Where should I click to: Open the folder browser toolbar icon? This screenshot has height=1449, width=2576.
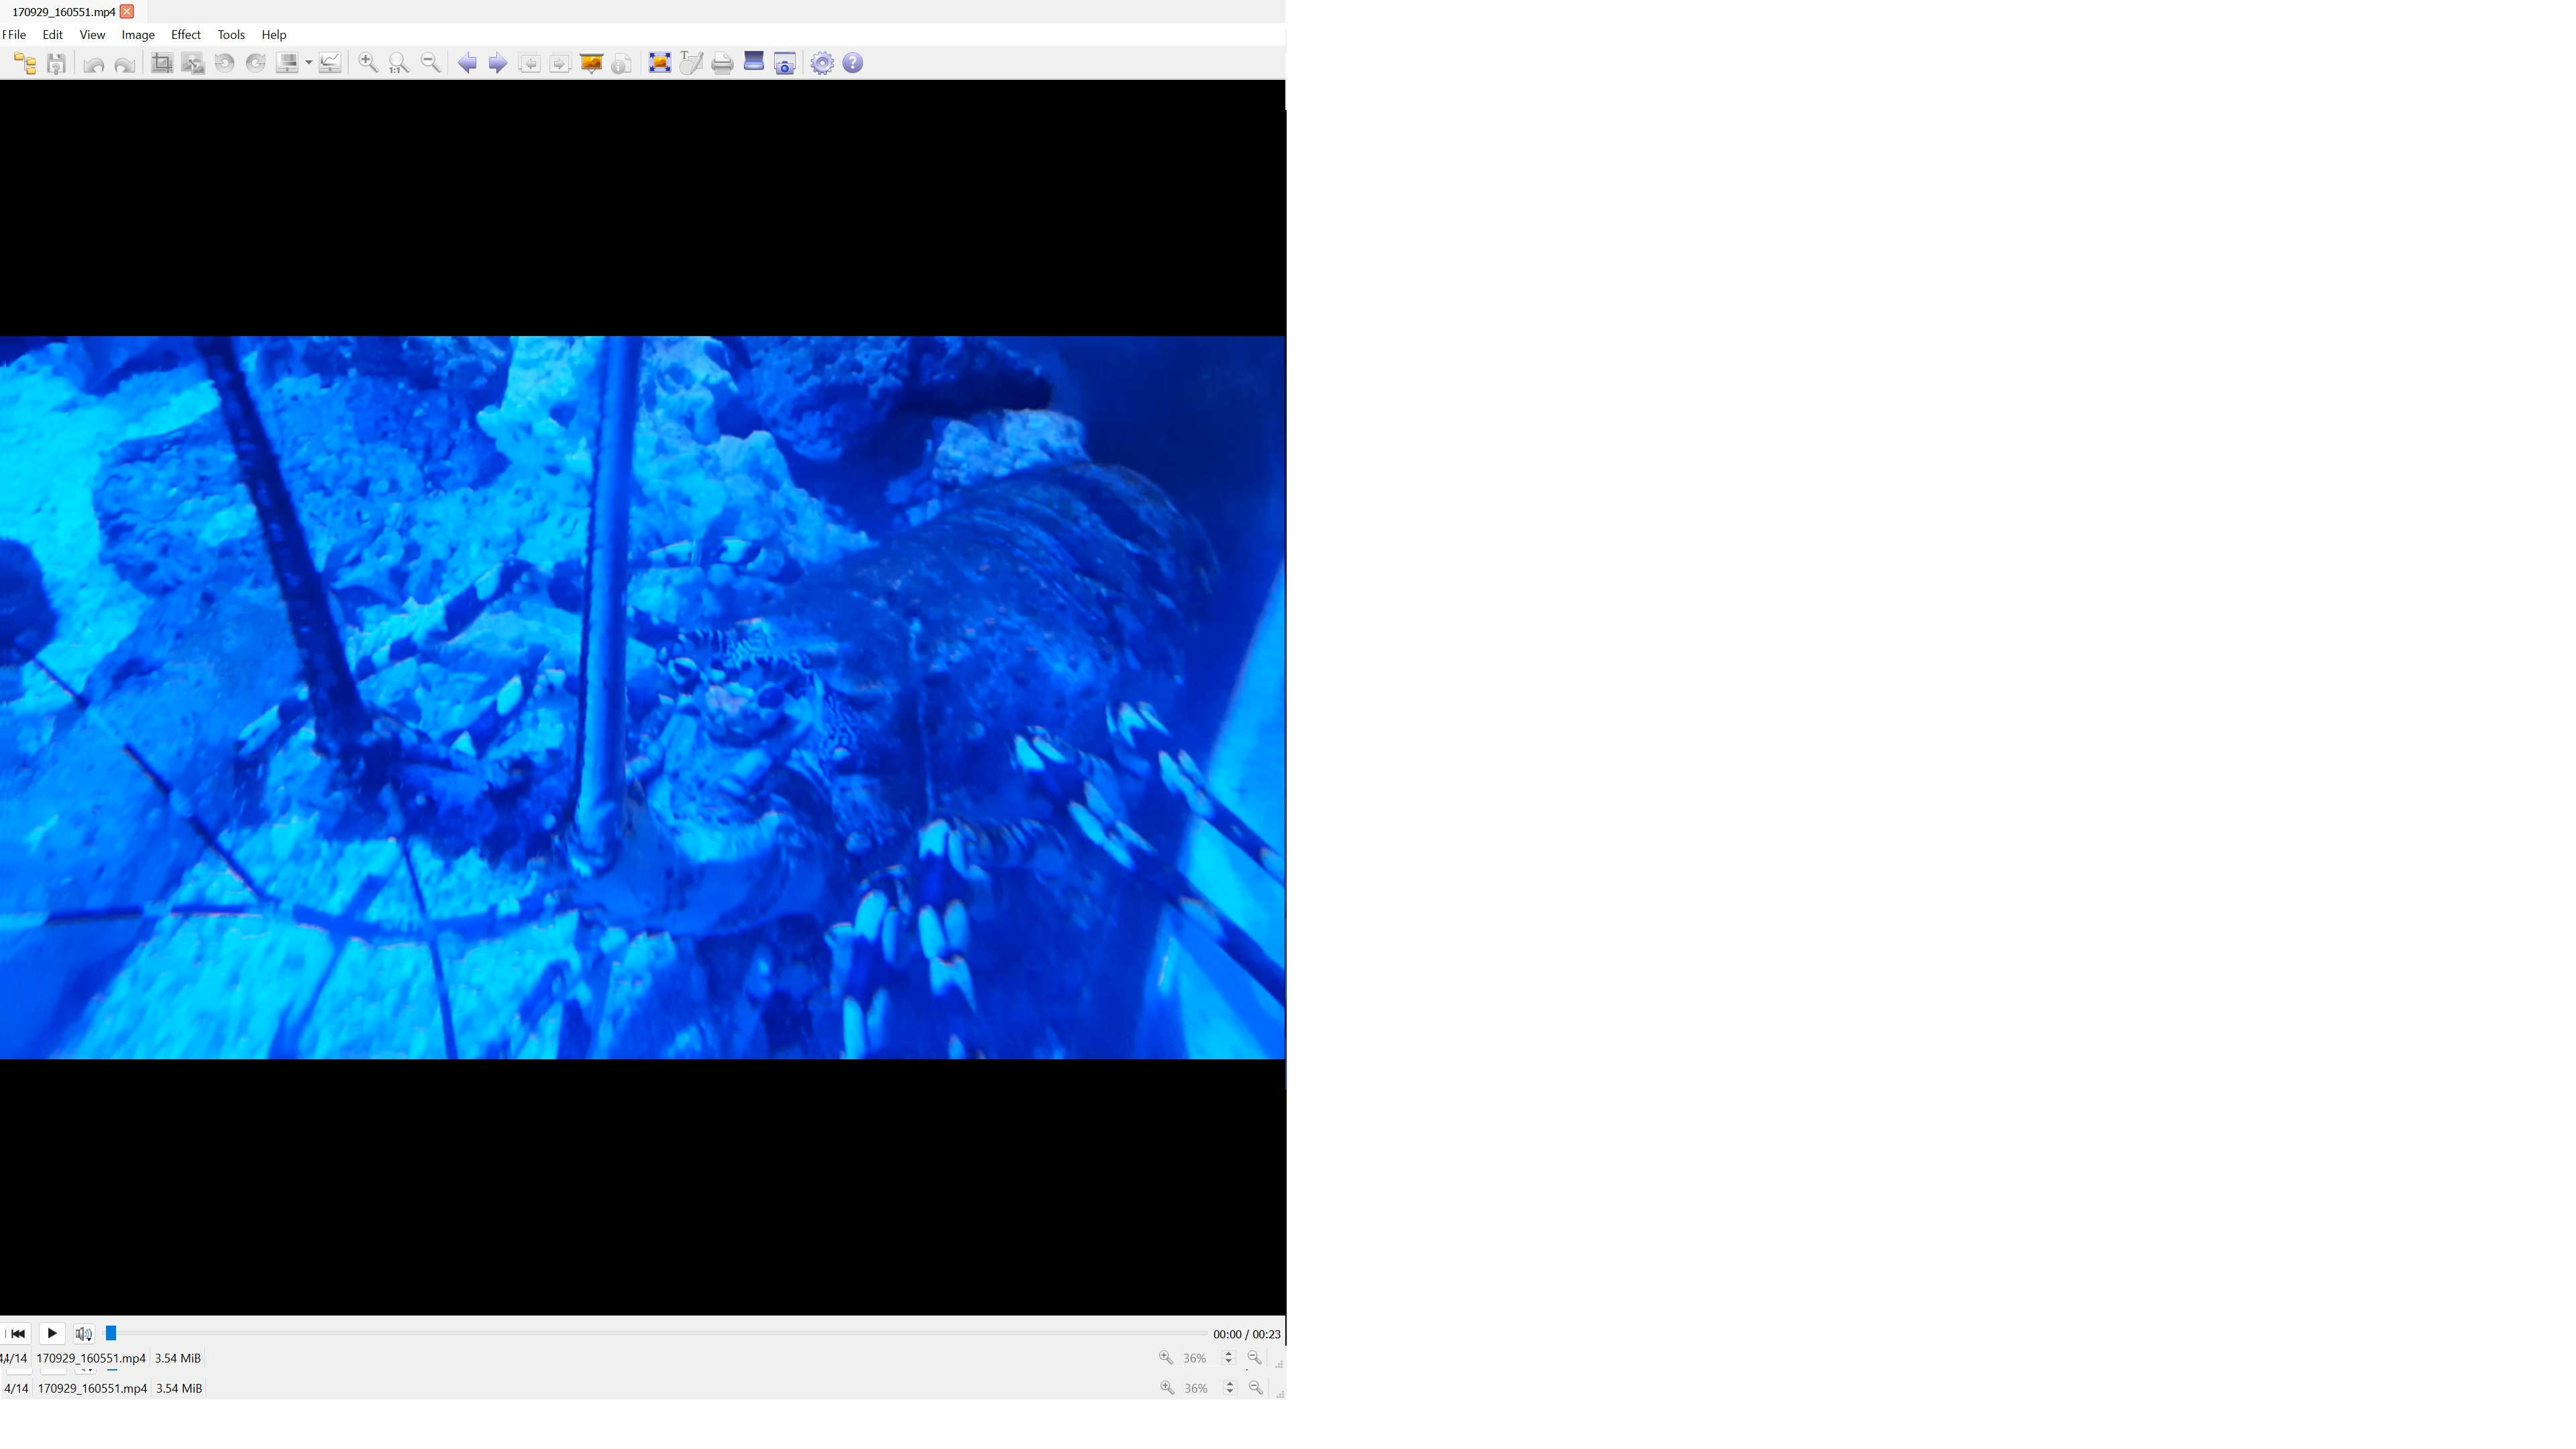pyautogui.click(x=25, y=64)
